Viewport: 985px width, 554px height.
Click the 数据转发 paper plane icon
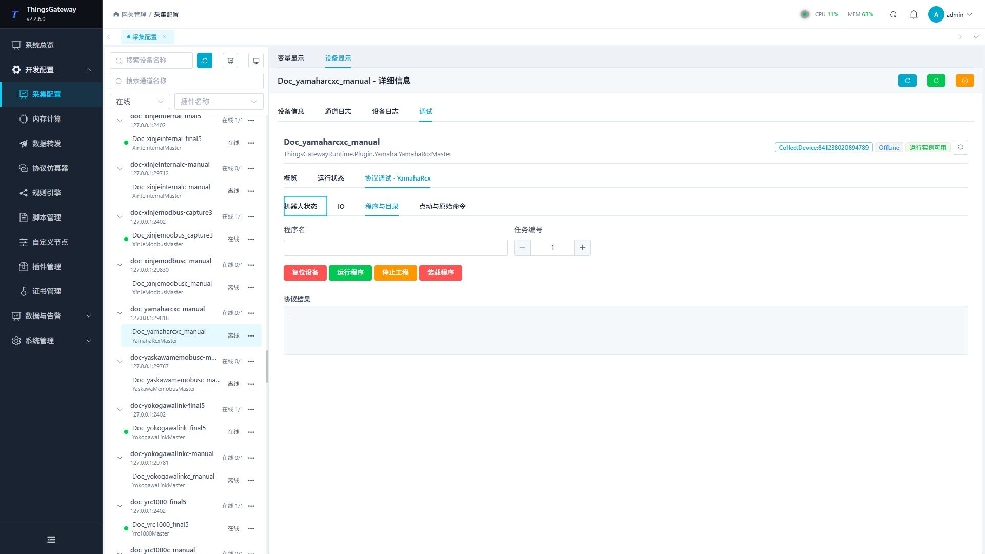24,144
